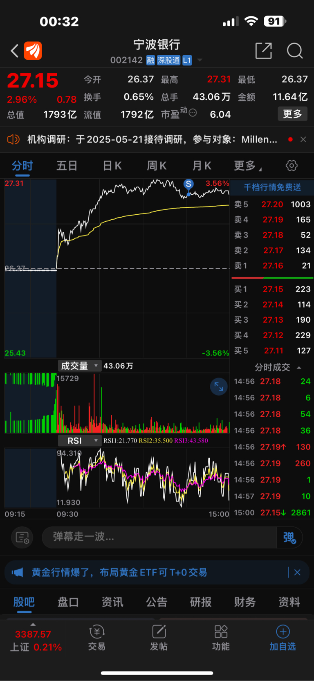Select the 卖4 27.19 order row

coord(272,220)
